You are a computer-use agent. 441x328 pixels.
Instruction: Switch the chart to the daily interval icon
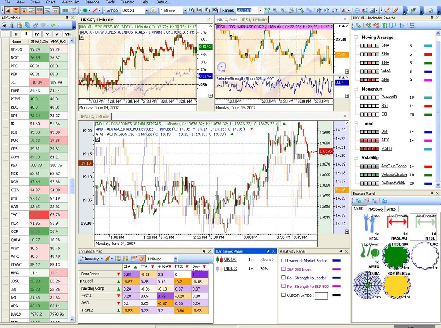(x=215, y=10)
